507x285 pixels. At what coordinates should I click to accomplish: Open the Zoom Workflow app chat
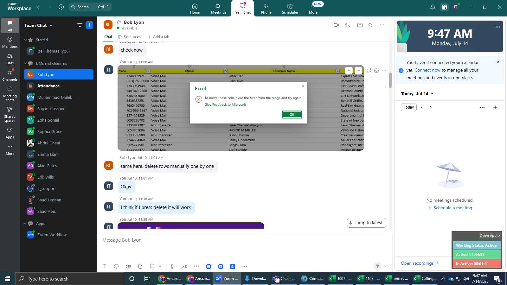click(59, 235)
